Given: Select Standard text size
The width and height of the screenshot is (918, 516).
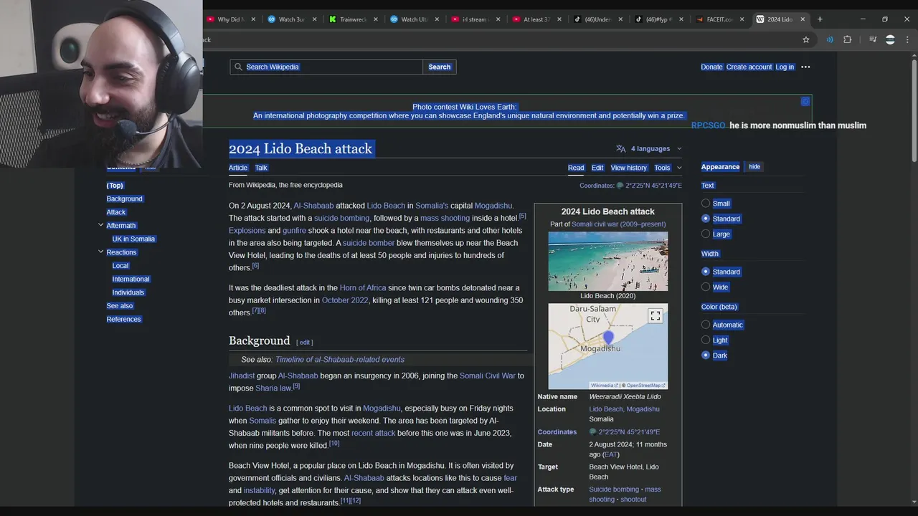Looking at the screenshot, I should 706,219.
